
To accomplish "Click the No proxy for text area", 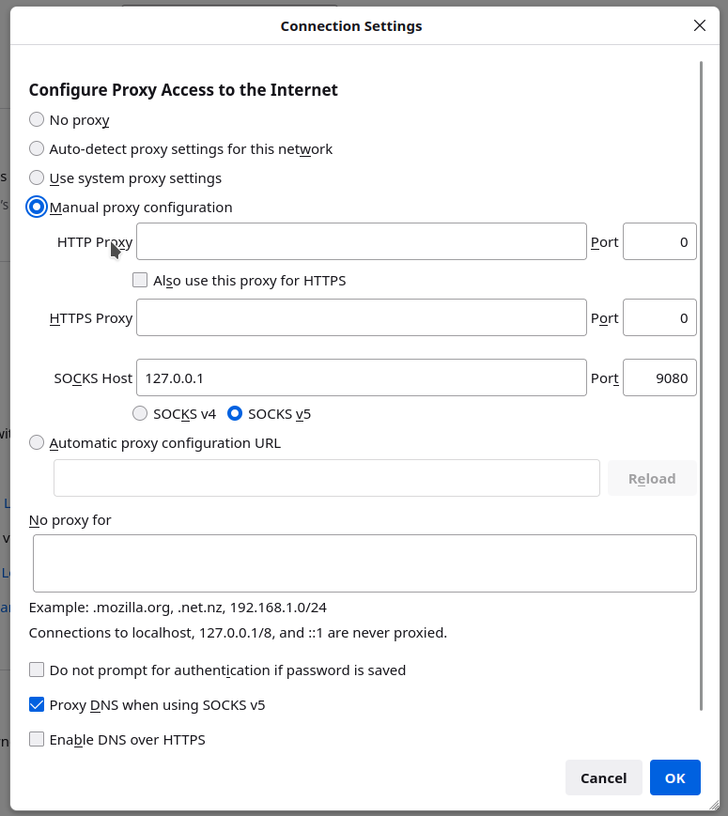I will click(x=364, y=562).
